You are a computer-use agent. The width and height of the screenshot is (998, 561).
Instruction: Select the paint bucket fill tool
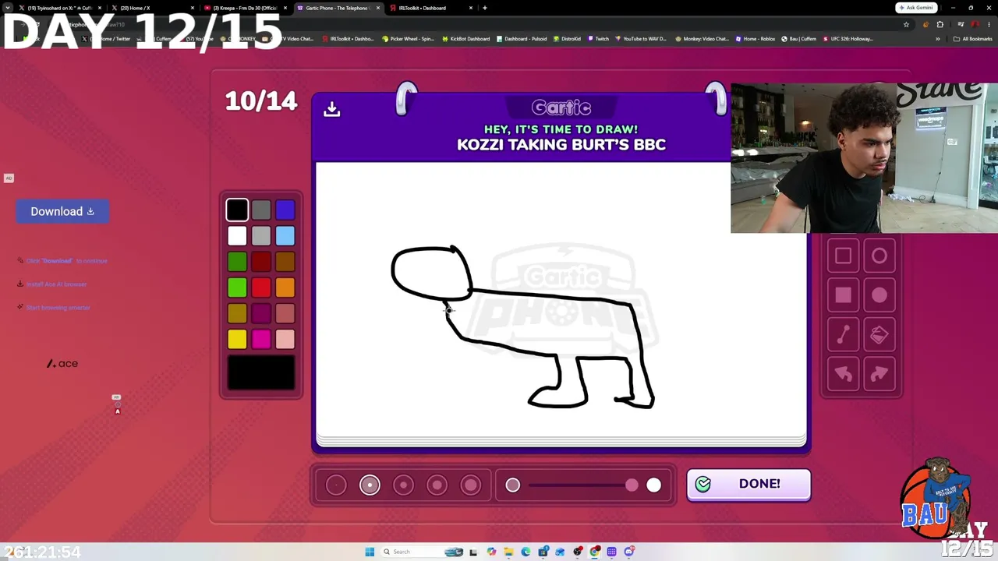[879, 335]
